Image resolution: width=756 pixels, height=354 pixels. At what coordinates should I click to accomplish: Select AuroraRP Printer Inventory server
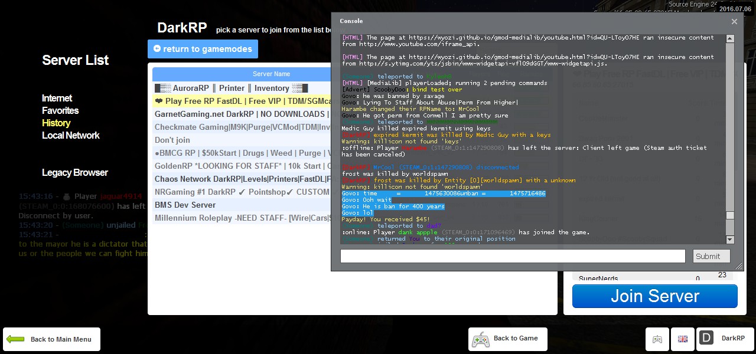(242, 88)
